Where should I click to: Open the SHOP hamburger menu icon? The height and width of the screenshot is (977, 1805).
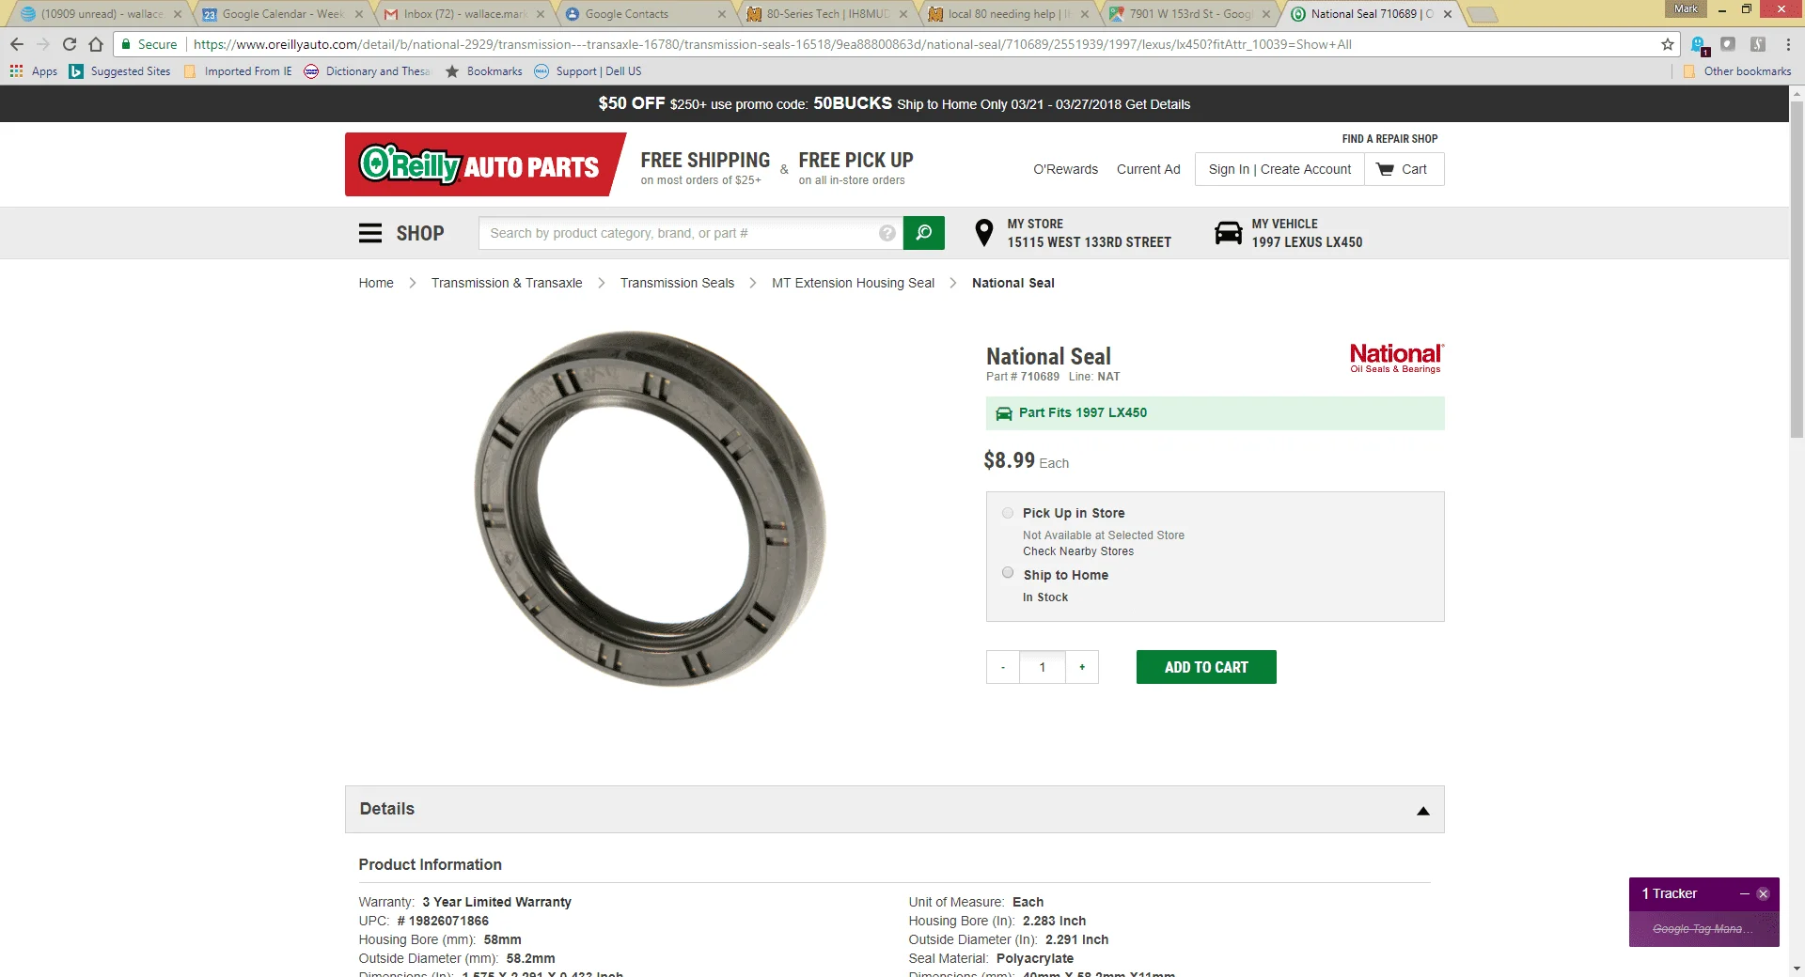point(370,233)
